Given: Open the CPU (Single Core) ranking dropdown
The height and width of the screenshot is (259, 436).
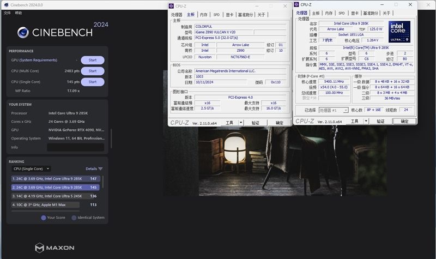Looking at the screenshot, I should (x=31, y=168).
